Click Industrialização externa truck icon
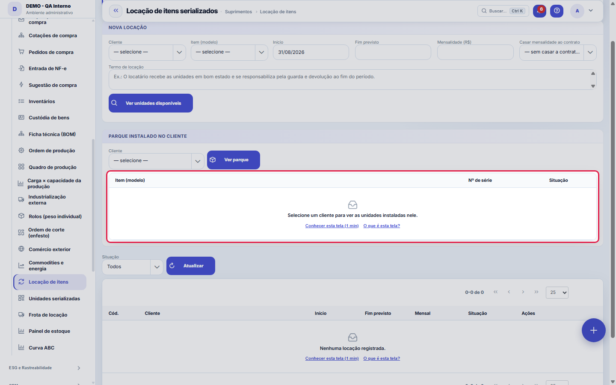 pos(21,200)
